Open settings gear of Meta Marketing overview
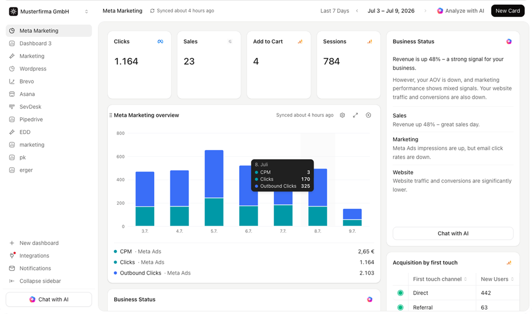This screenshot has height=314, width=532. pos(342,115)
